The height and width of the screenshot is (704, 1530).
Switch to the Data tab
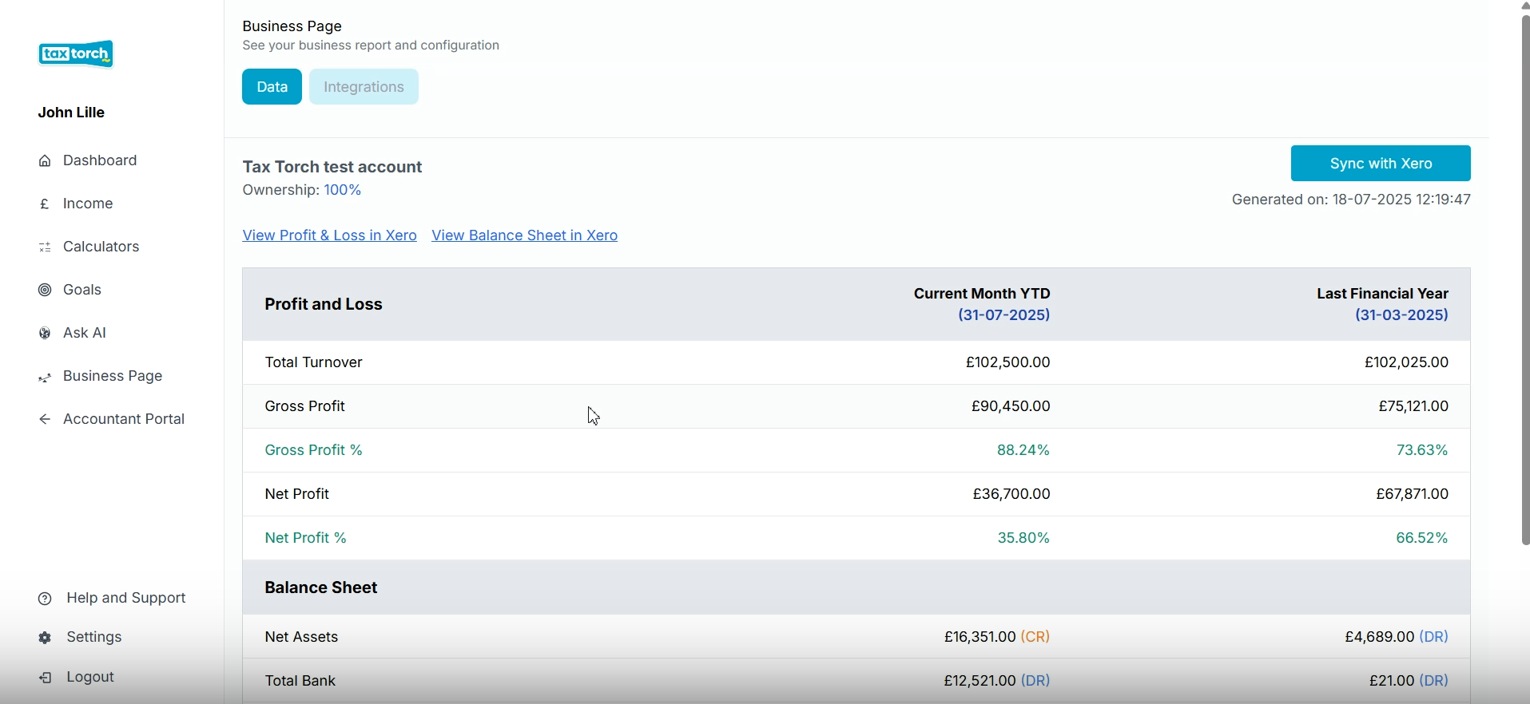click(272, 87)
